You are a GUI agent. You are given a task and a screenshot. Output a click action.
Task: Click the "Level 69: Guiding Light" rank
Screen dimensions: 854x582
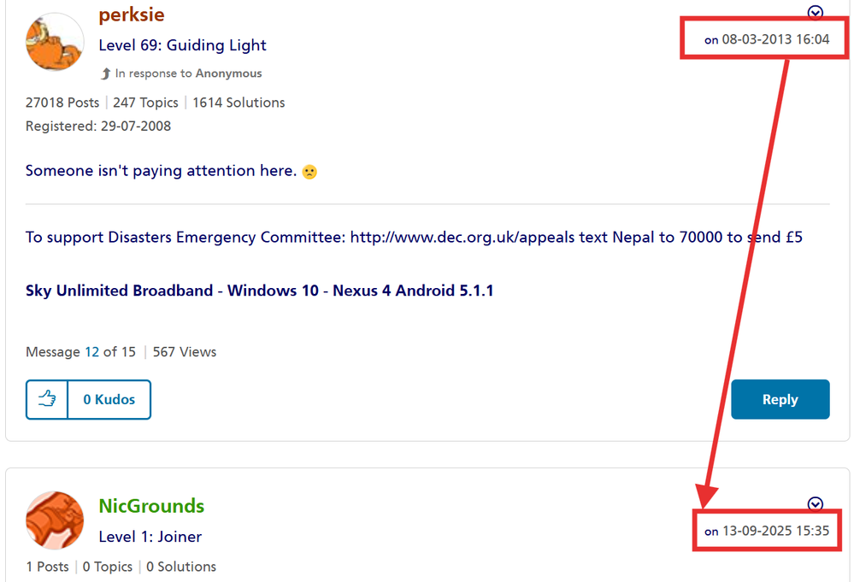pos(182,45)
